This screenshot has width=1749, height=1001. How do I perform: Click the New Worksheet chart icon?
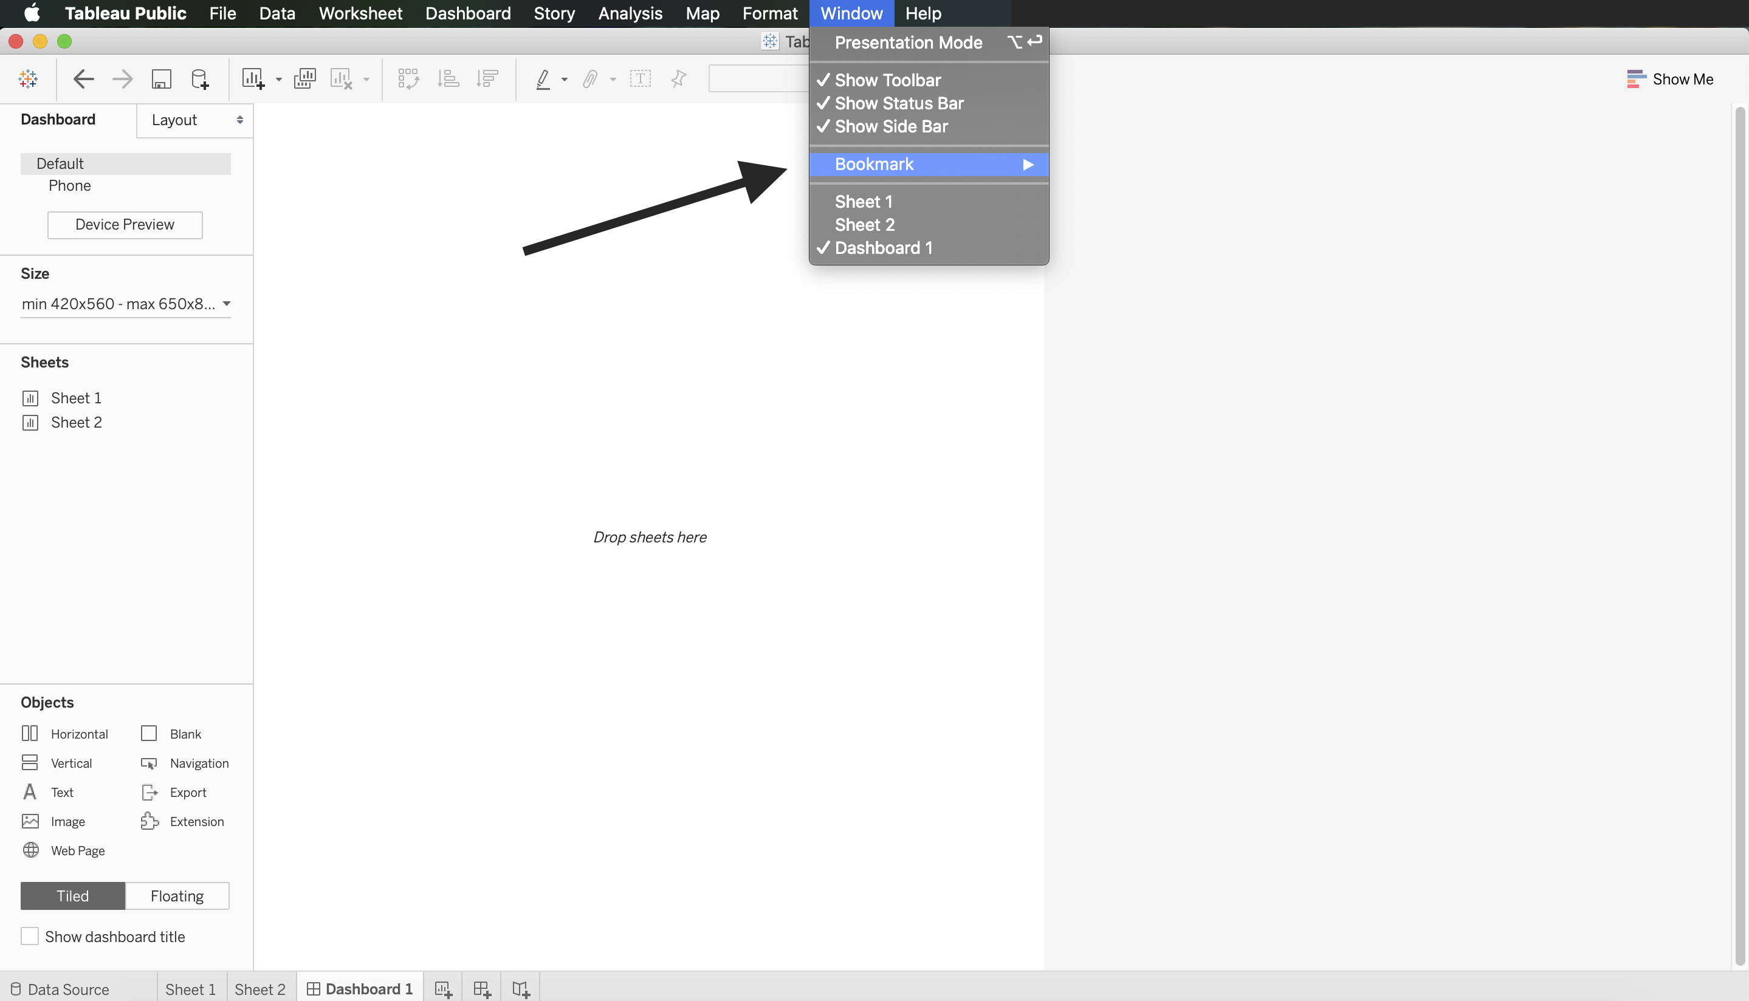coord(253,79)
